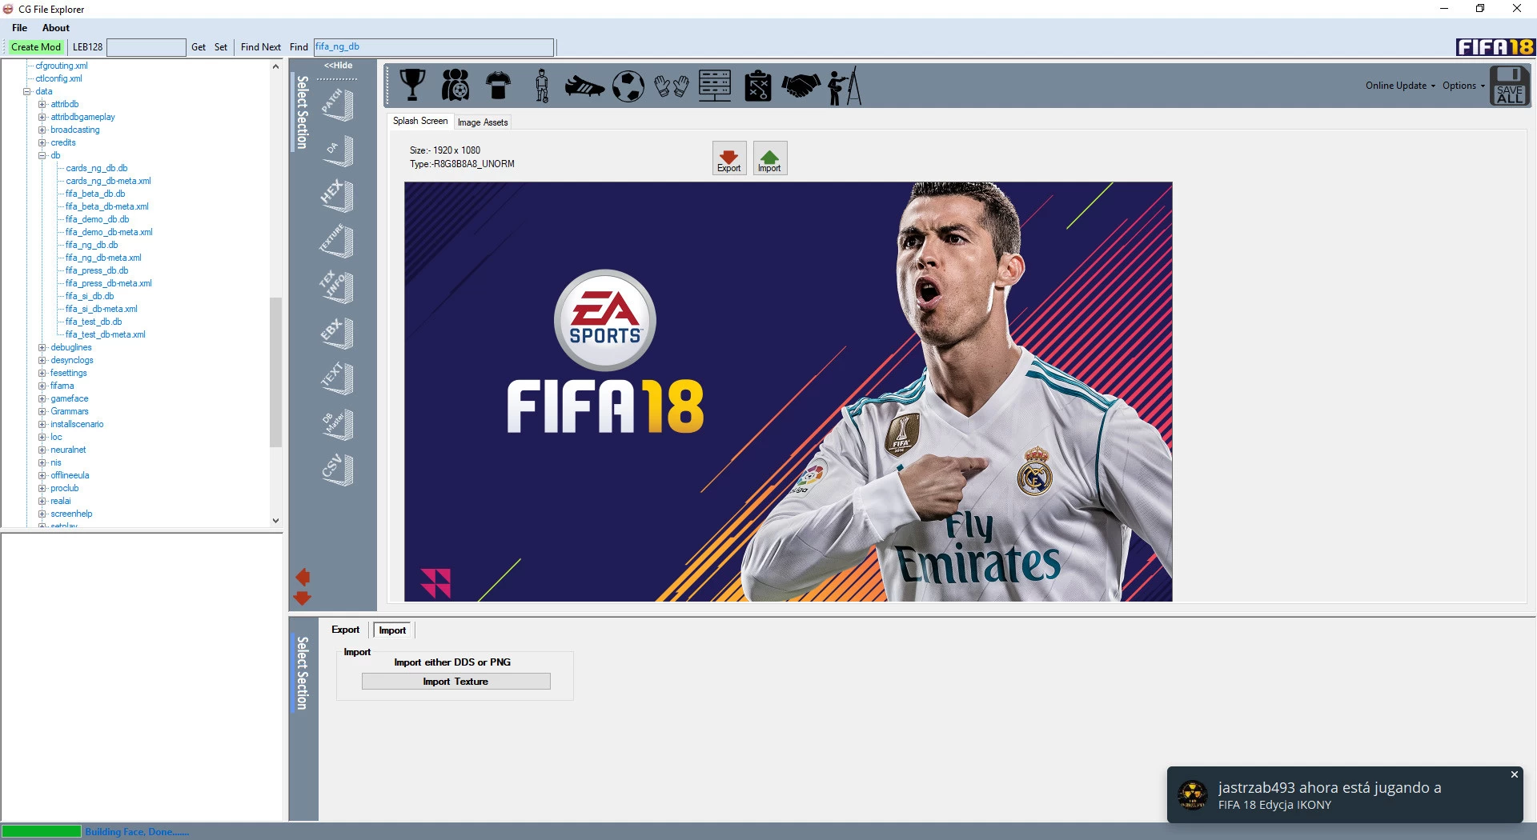Select the TEX INFO section in sidebar
This screenshot has width=1537, height=840.
tap(337, 286)
